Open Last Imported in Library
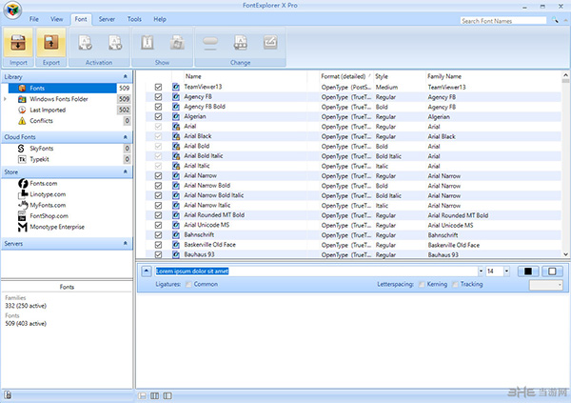571x403 pixels. click(48, 110)
